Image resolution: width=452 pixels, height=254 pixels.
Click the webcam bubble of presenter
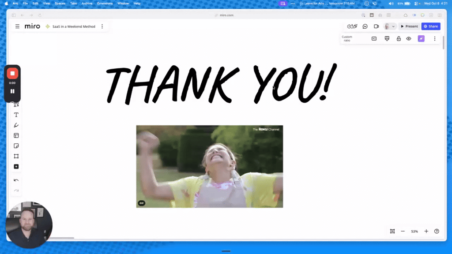pos(29,225)
